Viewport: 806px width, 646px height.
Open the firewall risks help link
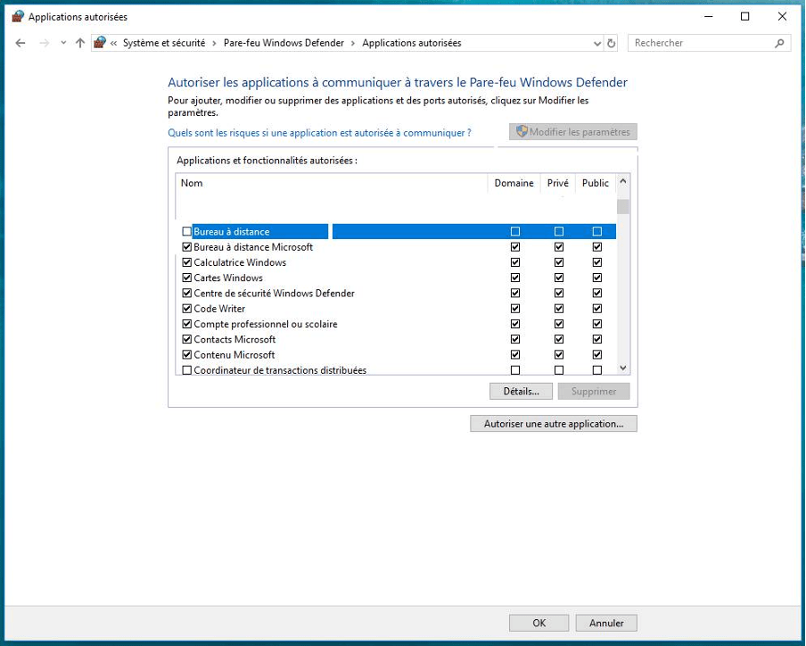319,133
